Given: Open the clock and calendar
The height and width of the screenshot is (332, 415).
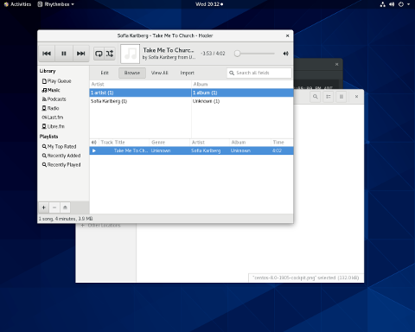Looking at the screenshot, I should click(209, 4).
